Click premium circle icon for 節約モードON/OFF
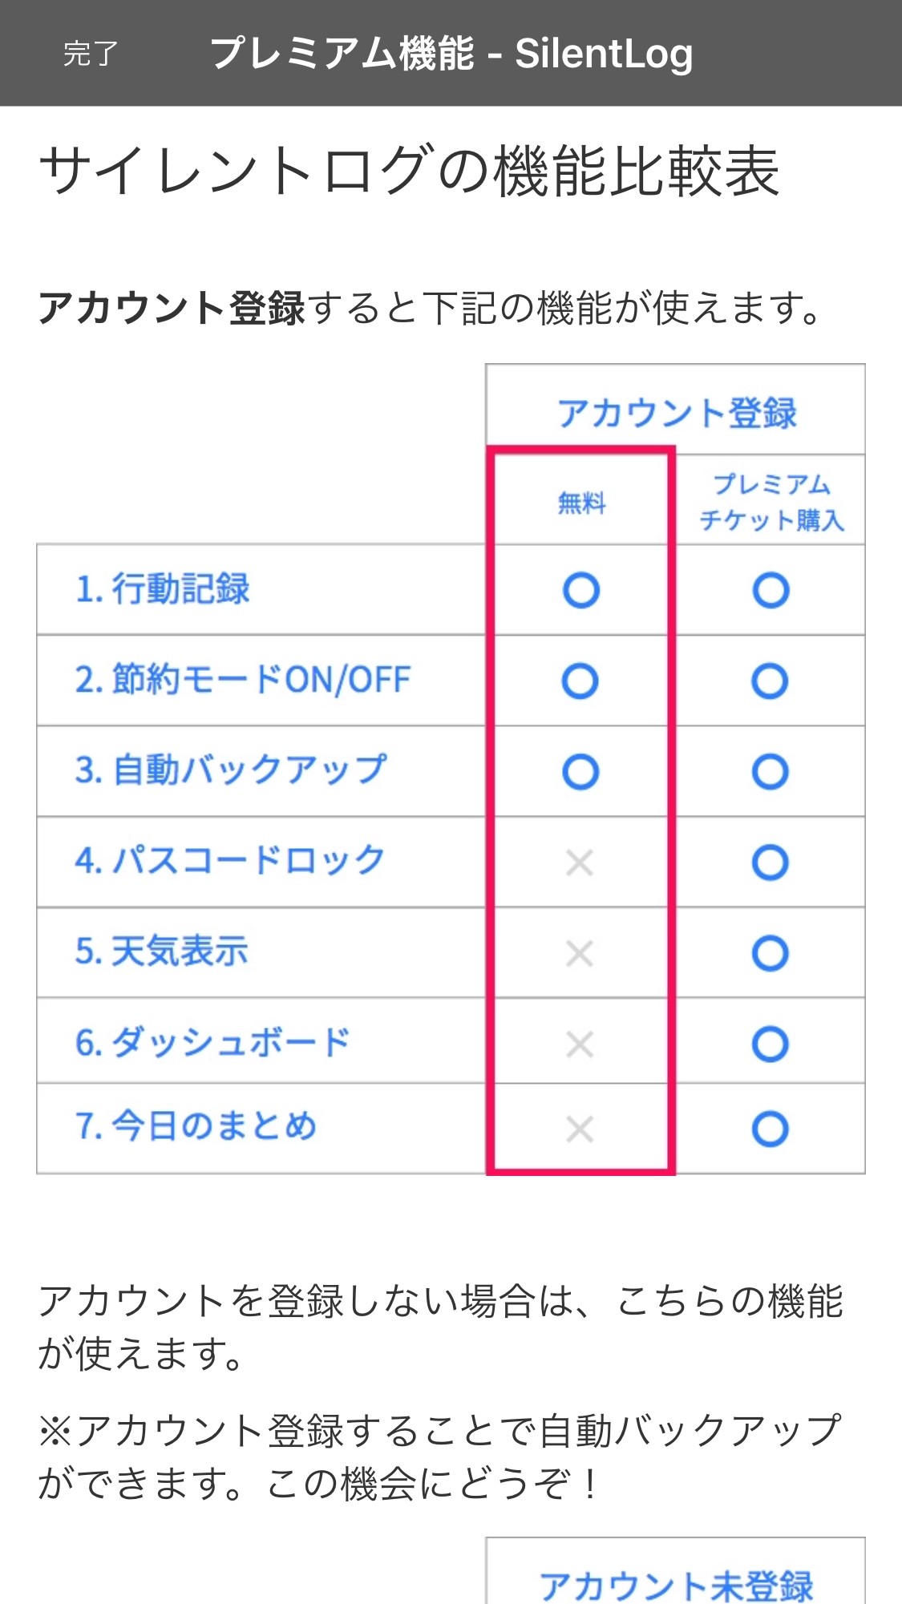The height and width of the screenshot is (1604, 902). coord(770,681)
